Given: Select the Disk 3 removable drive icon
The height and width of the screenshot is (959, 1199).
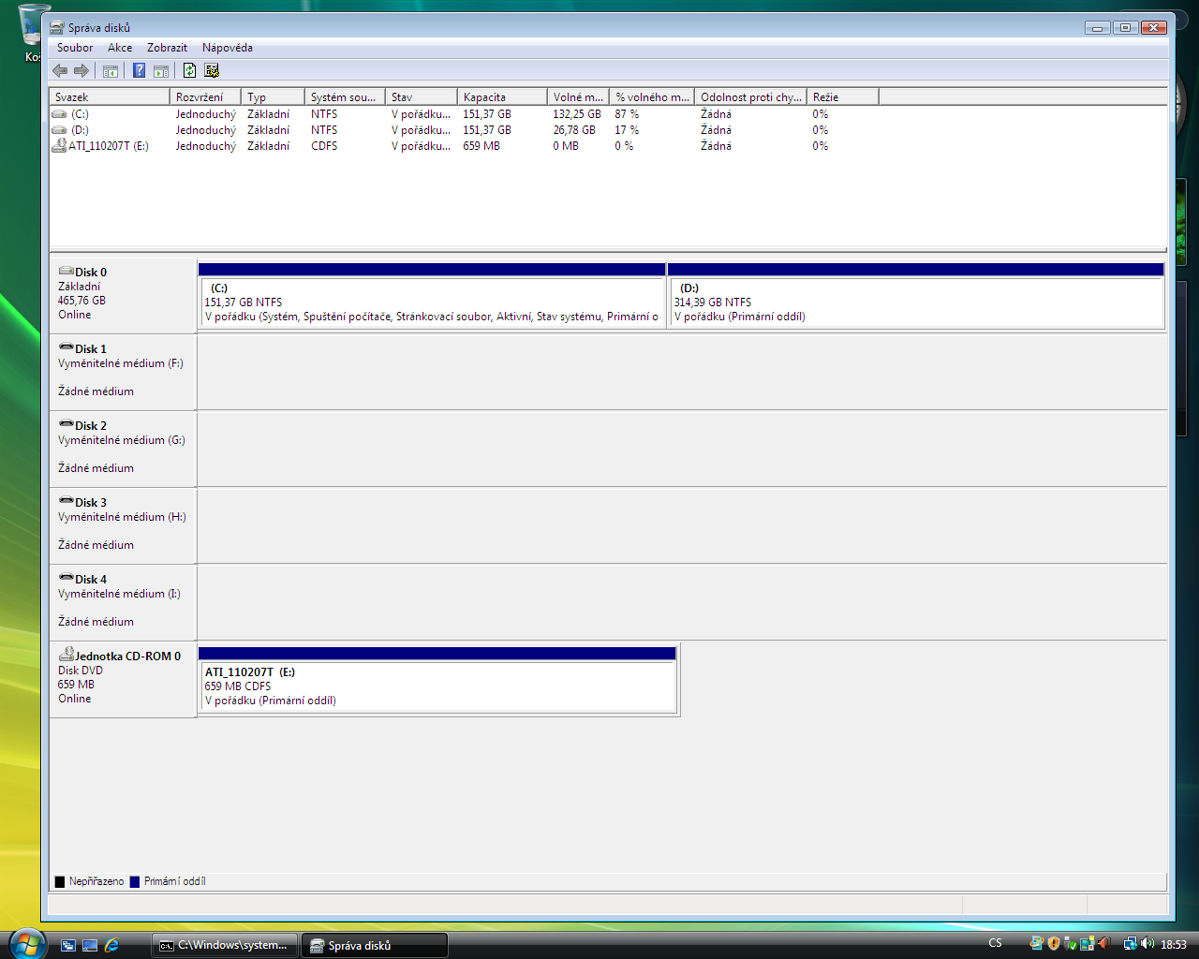Looking at the screenshot, I should (66, 501).
